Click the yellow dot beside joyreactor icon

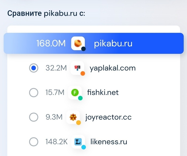coord(78,123)
